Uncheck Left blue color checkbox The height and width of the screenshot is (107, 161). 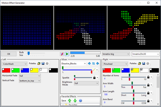22,69
